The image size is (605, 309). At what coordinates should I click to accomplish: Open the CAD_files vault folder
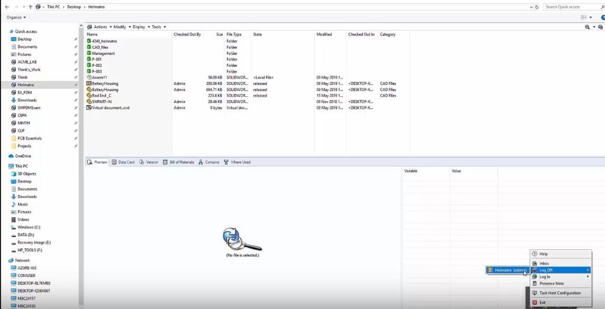[x=97, y=47]
